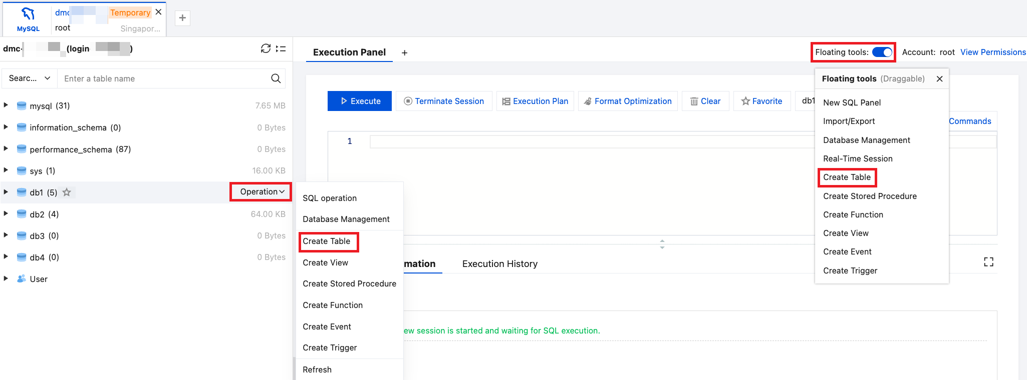Turn off the Floating tools switch
The height and width of the screenshot is (380, 1027).
click(882, 52)
